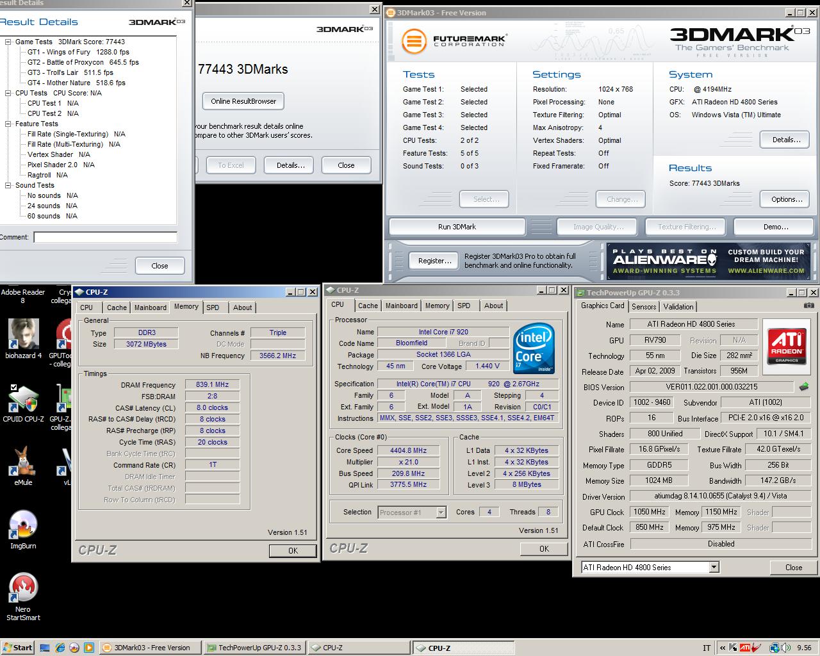Switch to Validation tab in GPU-Z
The width and height of the screenshot is (820, 656).
coord(678,307)
